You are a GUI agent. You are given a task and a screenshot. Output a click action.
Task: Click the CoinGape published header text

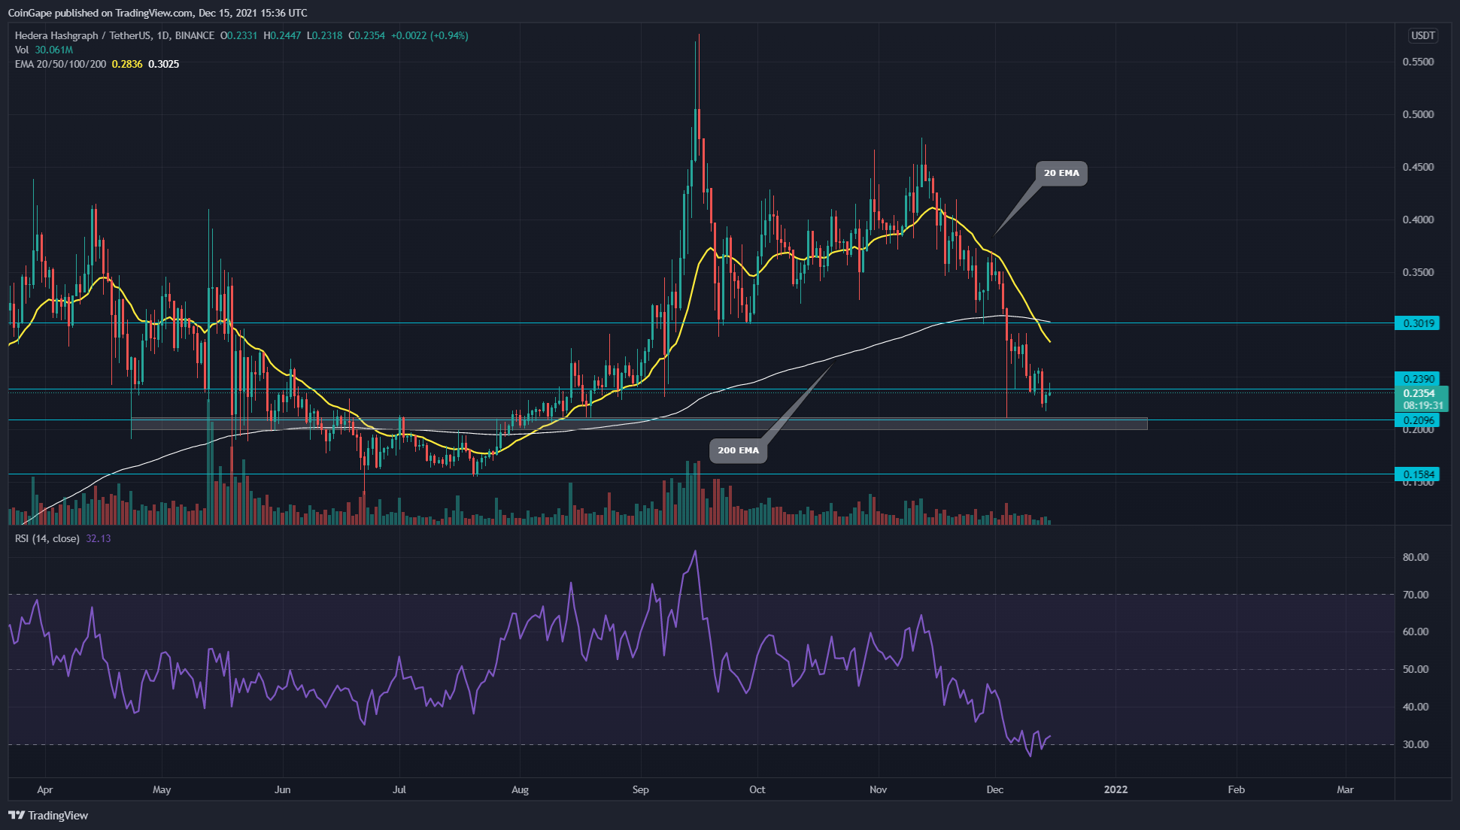[x=157, y=13]
